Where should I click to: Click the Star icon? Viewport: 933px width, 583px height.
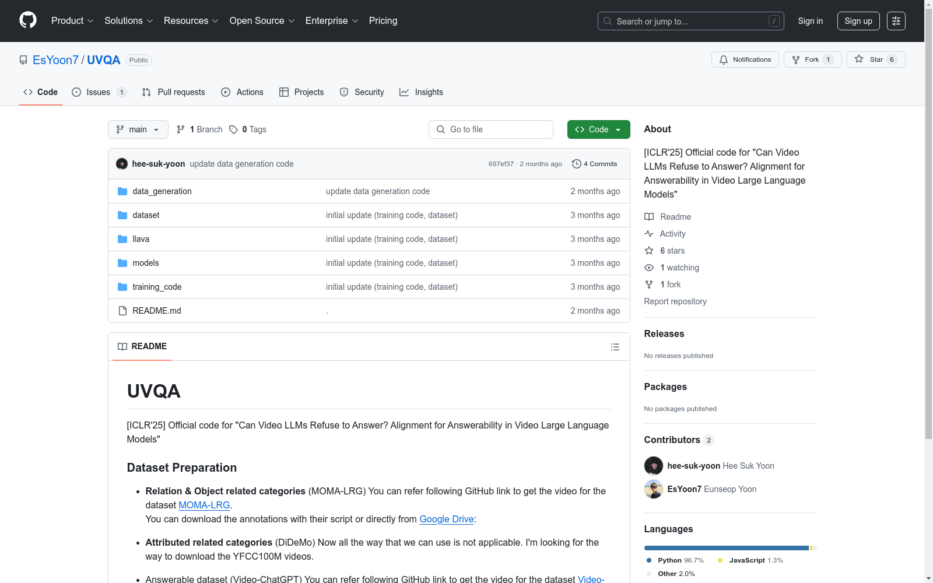(859, 59)
